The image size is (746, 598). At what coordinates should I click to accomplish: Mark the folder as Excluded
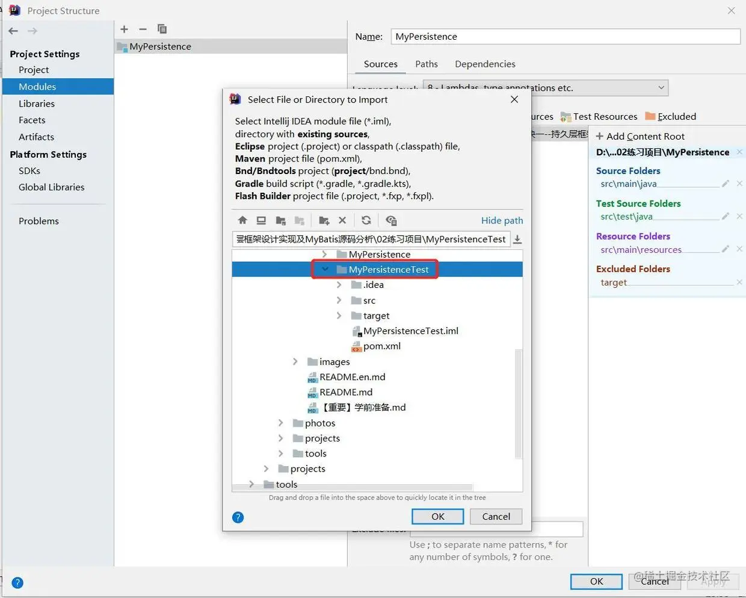670,116
